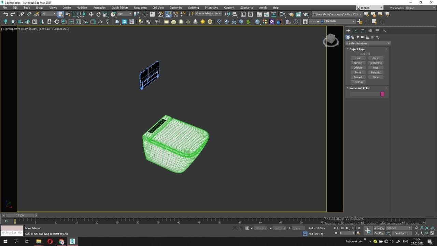Click the Undo arrow in the main toolbar
Screen dimensions: 437x246
[6, 14]
